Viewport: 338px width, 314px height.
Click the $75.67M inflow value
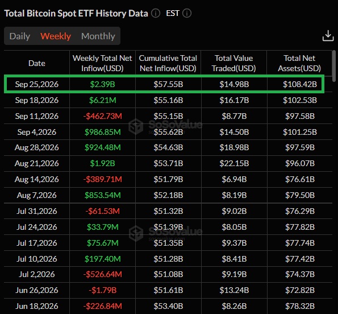(x=102, y=243)
